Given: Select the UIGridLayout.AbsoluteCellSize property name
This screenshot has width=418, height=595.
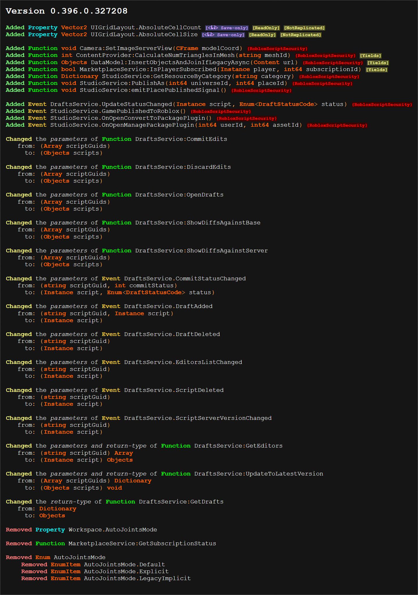Looking at the screenshot, I should (144, 35).
